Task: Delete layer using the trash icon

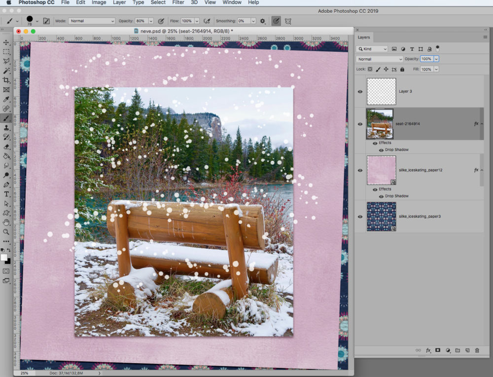Action: pyautogui.click(x=477, y=350)
